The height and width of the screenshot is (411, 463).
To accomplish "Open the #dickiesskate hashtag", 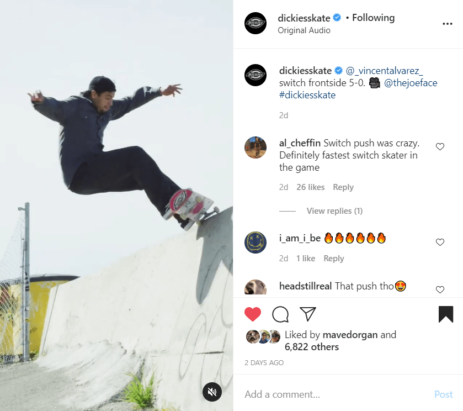I will tap(307, 95).
